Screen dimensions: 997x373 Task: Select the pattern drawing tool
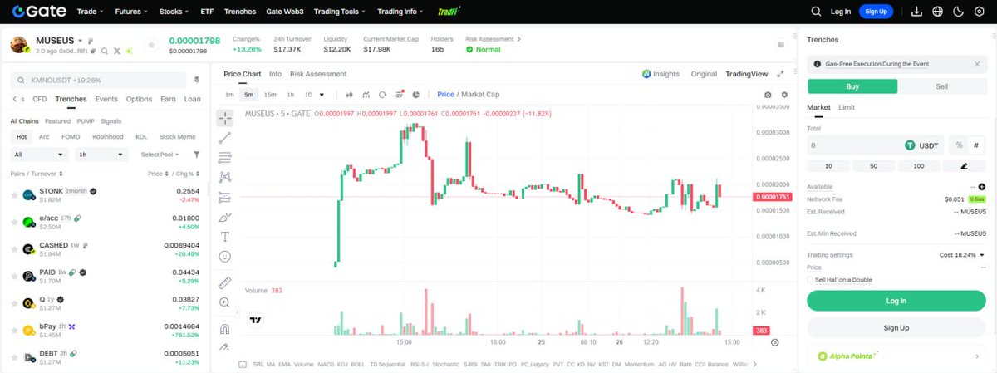(224, 177)
